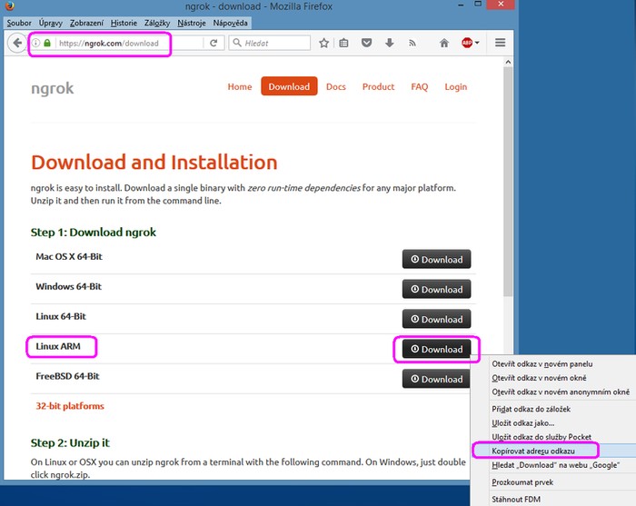The width and height of the screenshot is (636, 506).
Task: Open the Zobrazení menu
Action: (x=86, y=23)
